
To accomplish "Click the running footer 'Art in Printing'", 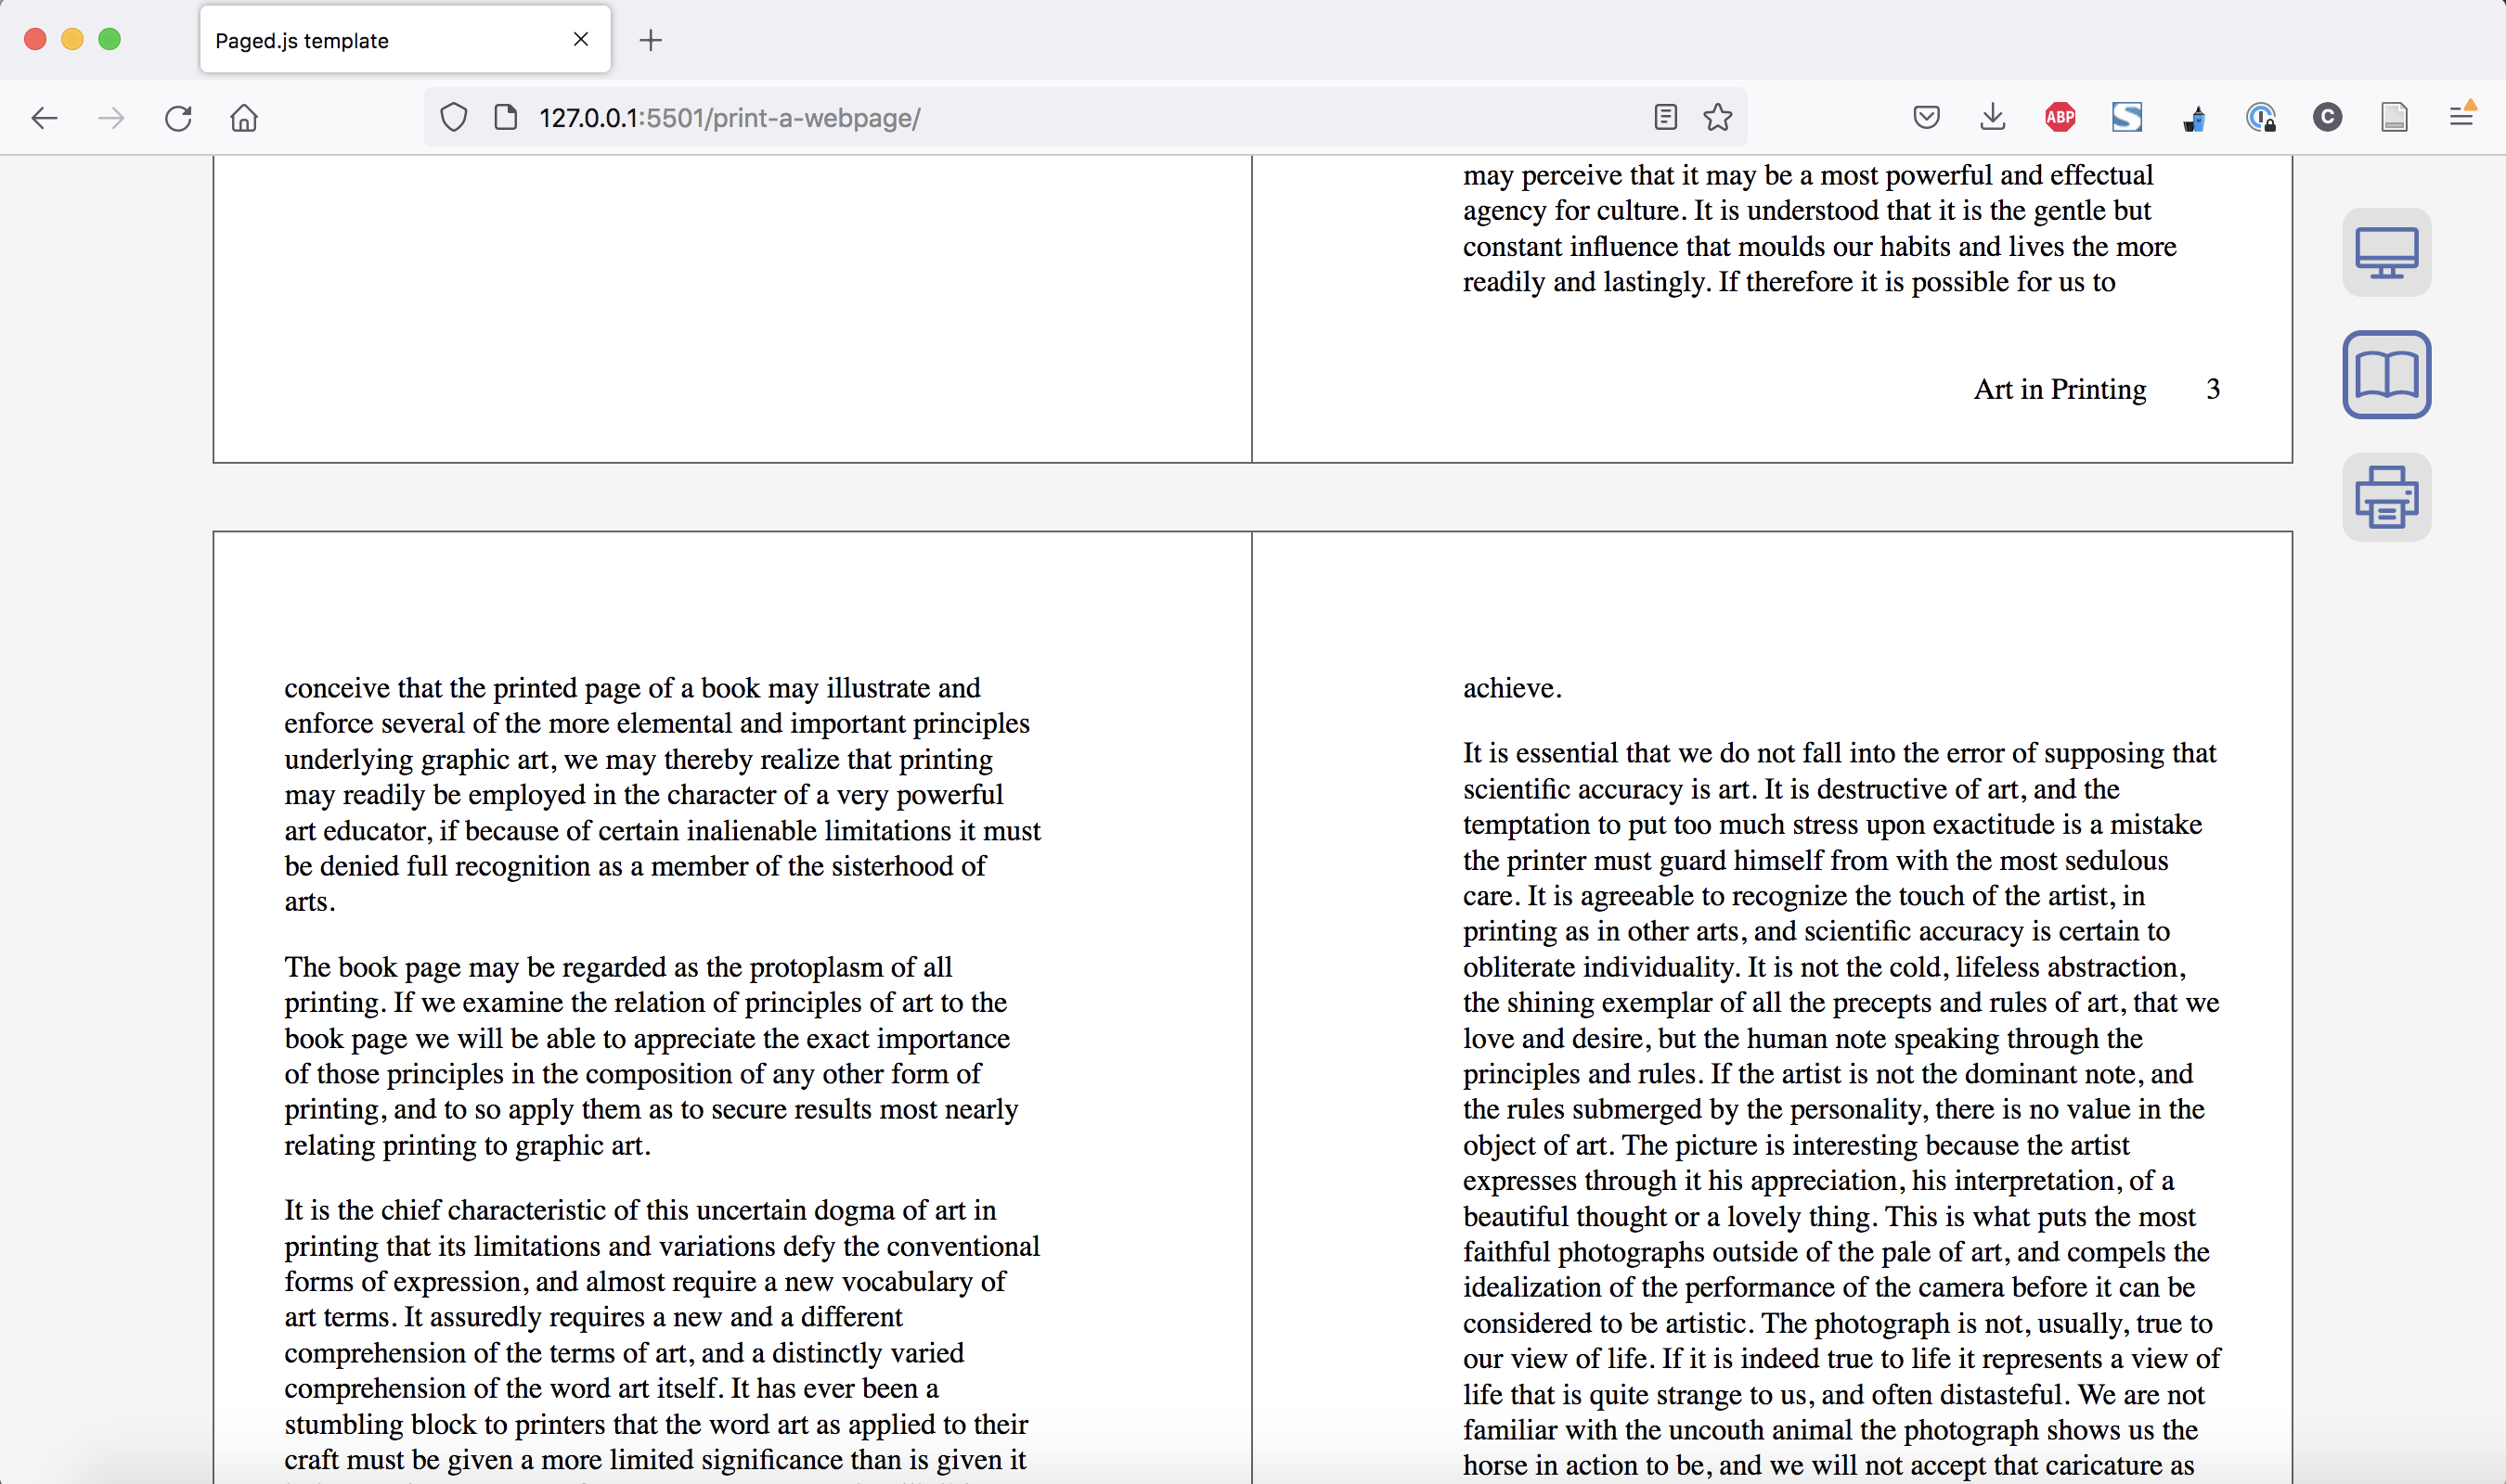I will [x=2059, y=389].
